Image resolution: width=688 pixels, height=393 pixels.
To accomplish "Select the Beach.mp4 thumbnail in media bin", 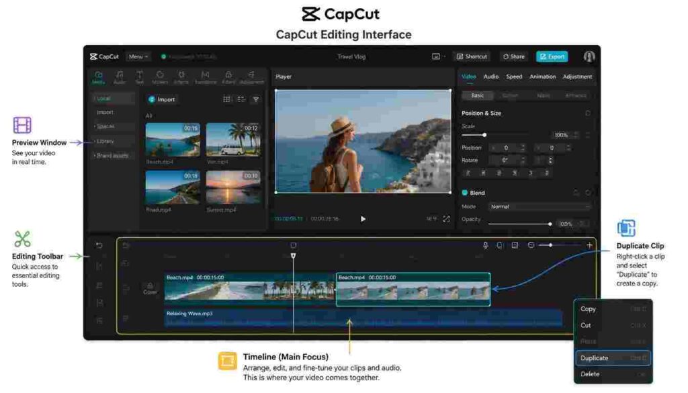I will [x=173, y=140].
